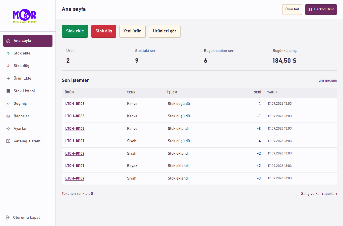Click the MOR Topuk logo
This screenshot has height=226, width=343.
click(25, 16)
